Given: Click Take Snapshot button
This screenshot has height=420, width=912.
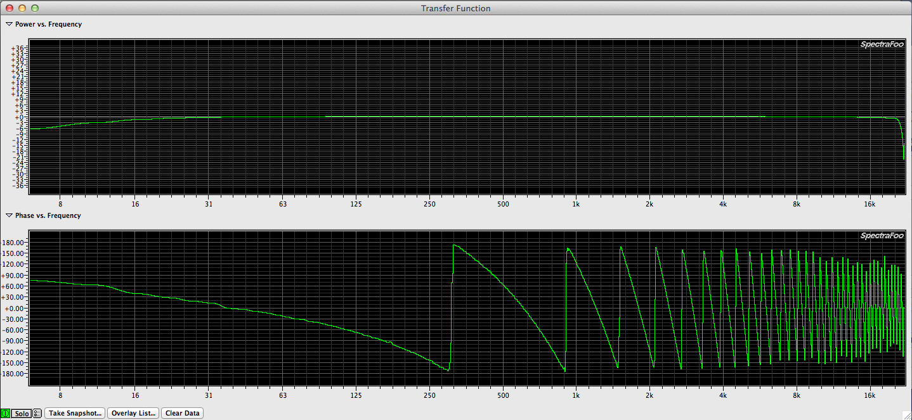Looking at the screenshot, I should tap(75, 413).
